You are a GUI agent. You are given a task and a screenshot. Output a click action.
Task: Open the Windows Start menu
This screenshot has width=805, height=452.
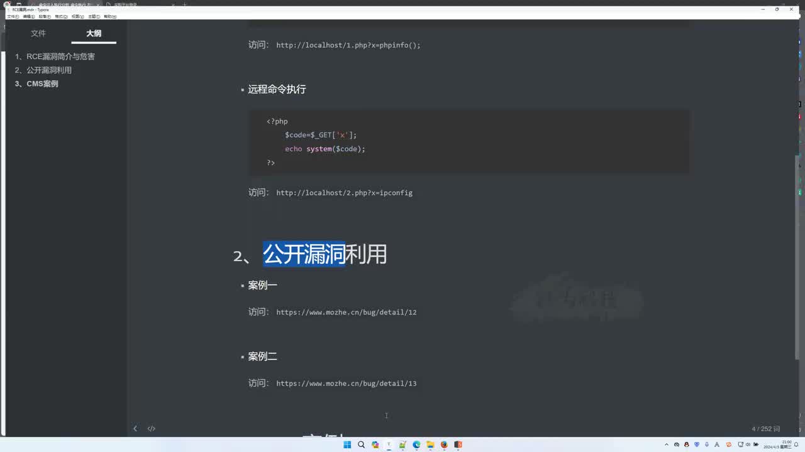[347, 444]
